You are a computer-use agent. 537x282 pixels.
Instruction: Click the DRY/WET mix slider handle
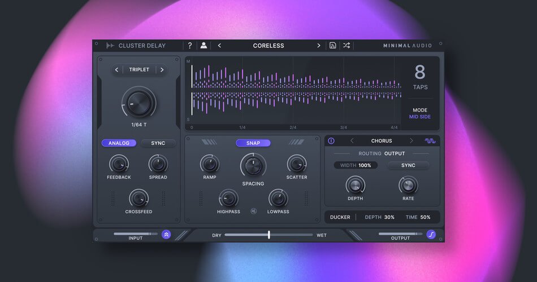click(x=269, y=235)
